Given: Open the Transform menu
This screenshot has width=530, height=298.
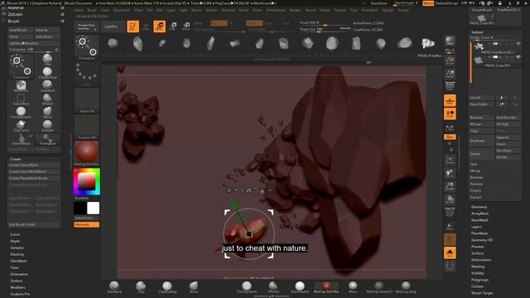Looking at the screenshot, I should pyautogui.click(x=370, y=10).
